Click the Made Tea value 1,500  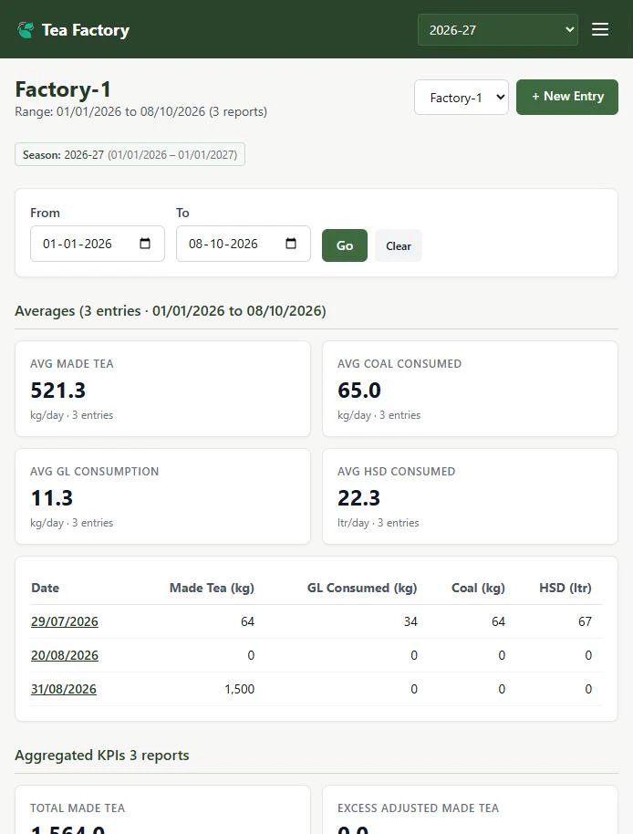(239, 689)
